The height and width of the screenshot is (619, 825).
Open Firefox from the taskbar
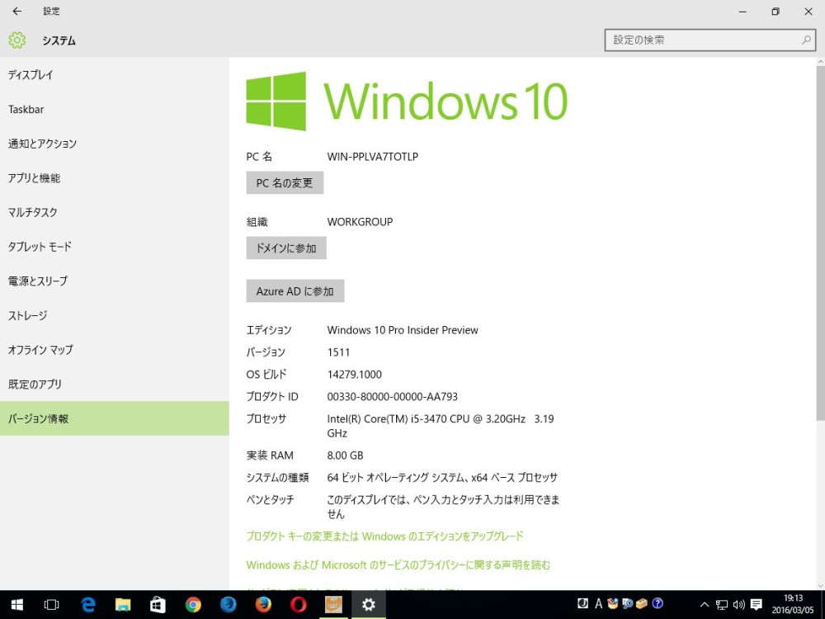[263, 605]
